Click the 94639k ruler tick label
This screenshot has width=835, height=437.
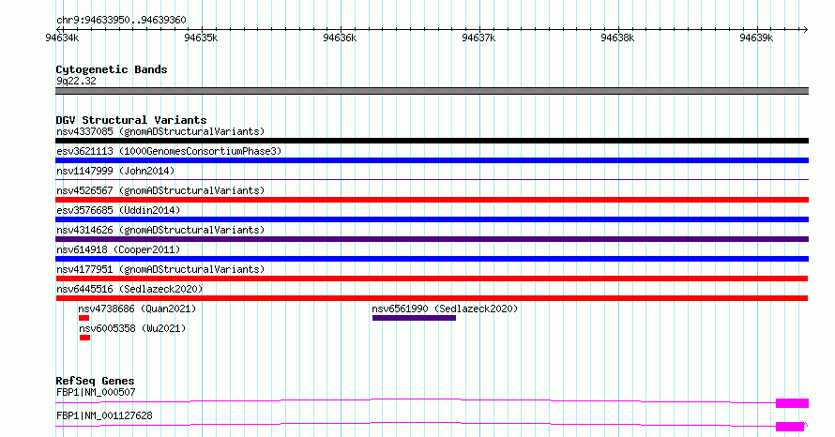[756, 38]
